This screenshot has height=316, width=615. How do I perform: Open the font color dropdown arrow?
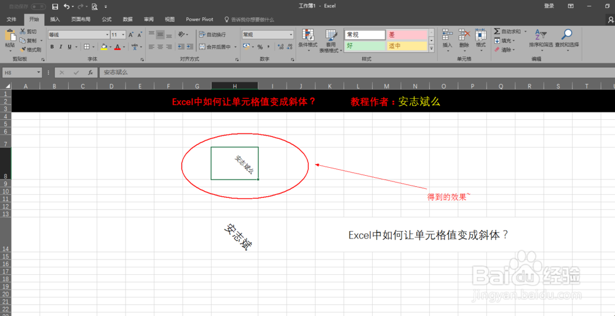tap(124, 47)
